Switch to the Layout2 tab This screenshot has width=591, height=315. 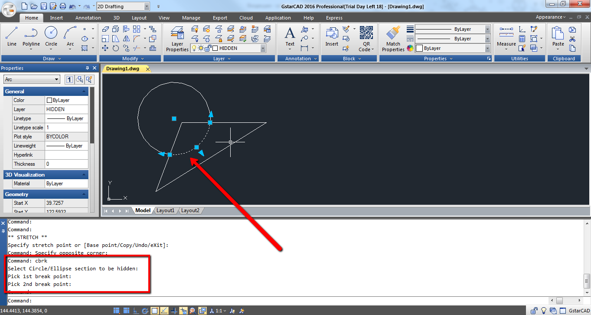[x=190, y=210]
